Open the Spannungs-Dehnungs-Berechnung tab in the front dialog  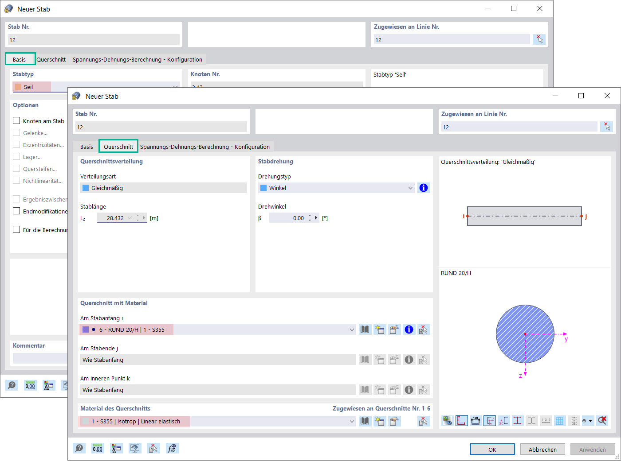205,147
